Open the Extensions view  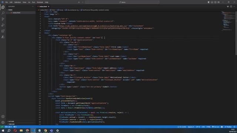[3, 31]
